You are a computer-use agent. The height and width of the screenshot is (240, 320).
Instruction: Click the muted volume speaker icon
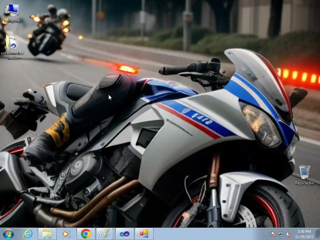pyautogui.click(x=288, y=234)
